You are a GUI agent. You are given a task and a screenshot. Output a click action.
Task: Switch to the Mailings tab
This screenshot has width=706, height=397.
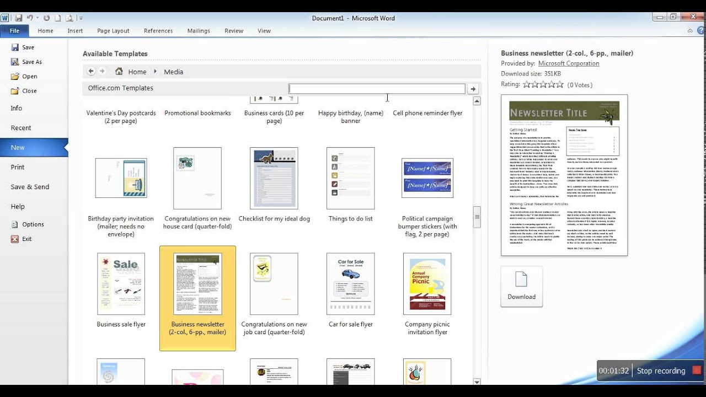point(199,31)
